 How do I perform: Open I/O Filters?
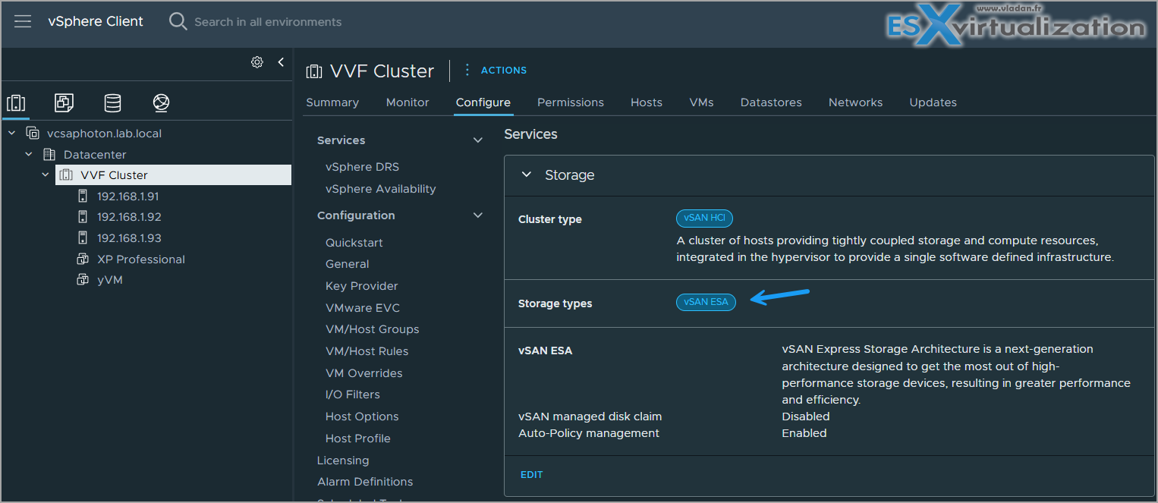tap(353, 395)
